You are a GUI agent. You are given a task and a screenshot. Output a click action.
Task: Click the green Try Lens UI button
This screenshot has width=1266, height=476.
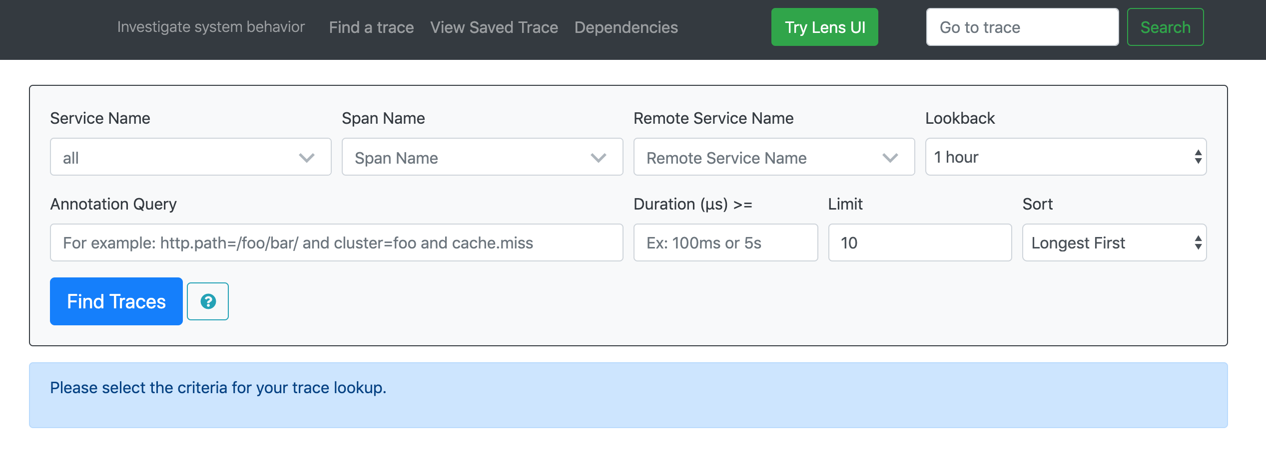point(824,27)
